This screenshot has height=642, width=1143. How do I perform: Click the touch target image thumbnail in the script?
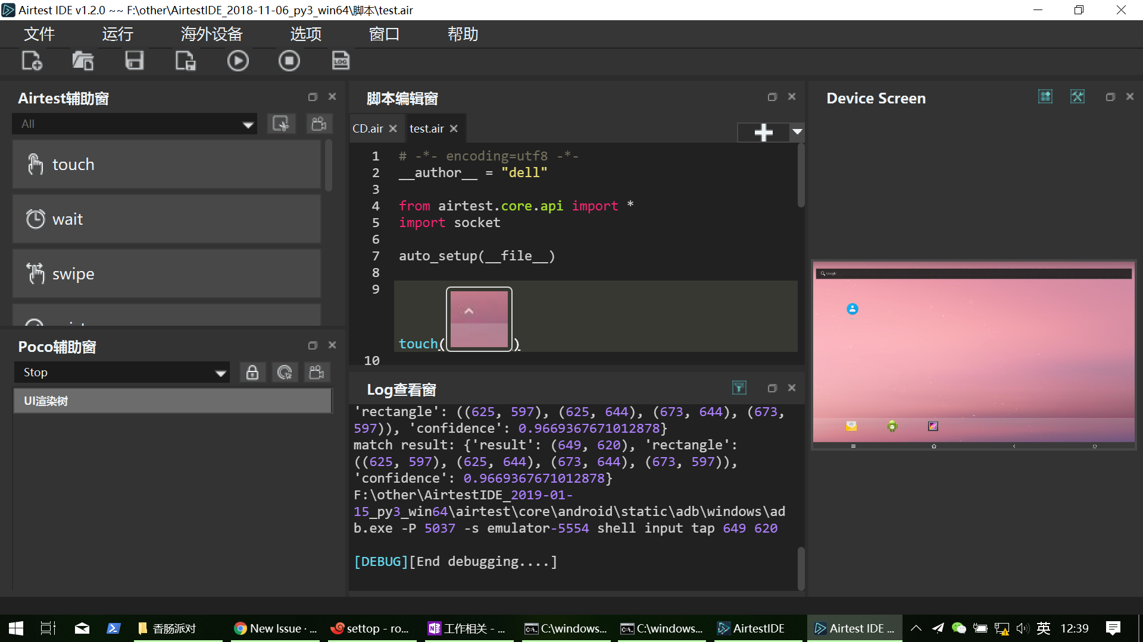click(479, 319)
